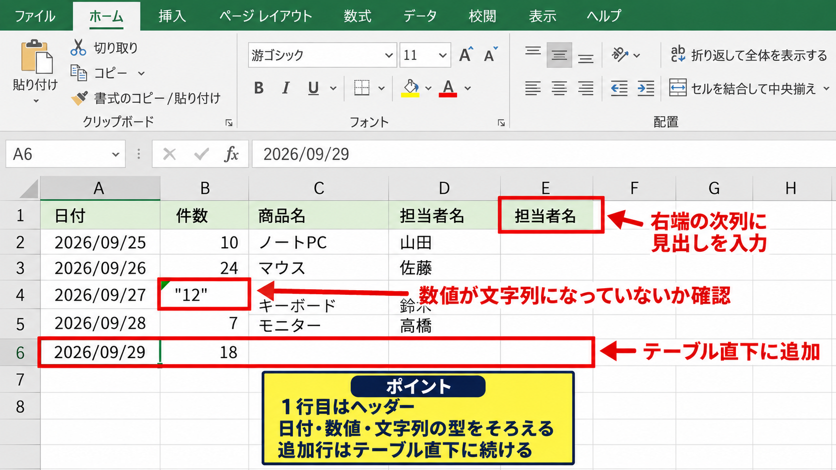Expand the Name Box dropdown for A6
The image size is (836, 470).
pos(115,154)
